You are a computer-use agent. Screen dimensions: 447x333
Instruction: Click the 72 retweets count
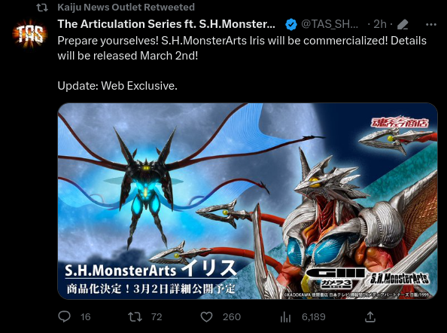[157, 317]
